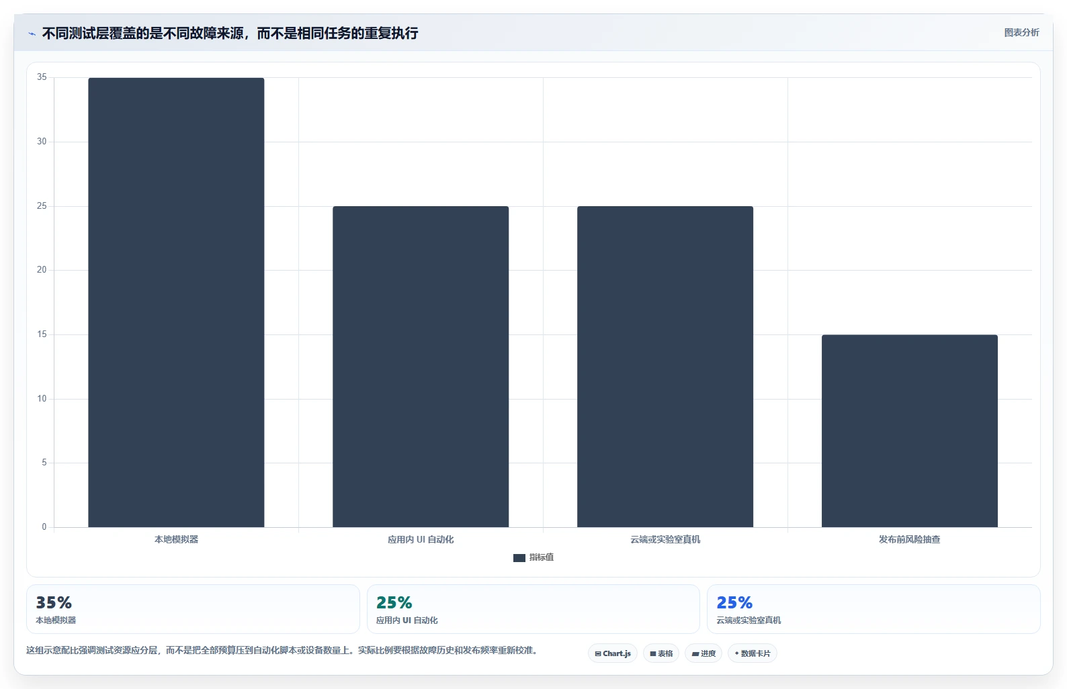Click the 图表分析 label in the header
Image resolution: width=1067 pixels, height=689 pixels.
(1021, 32)
